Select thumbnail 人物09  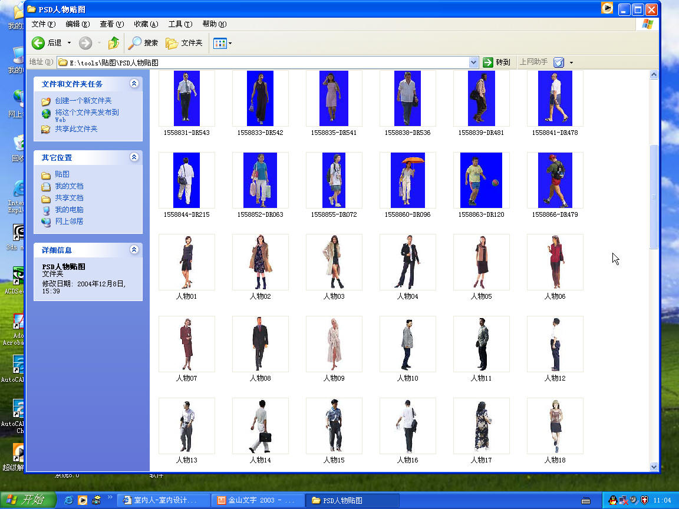(334, 343)
